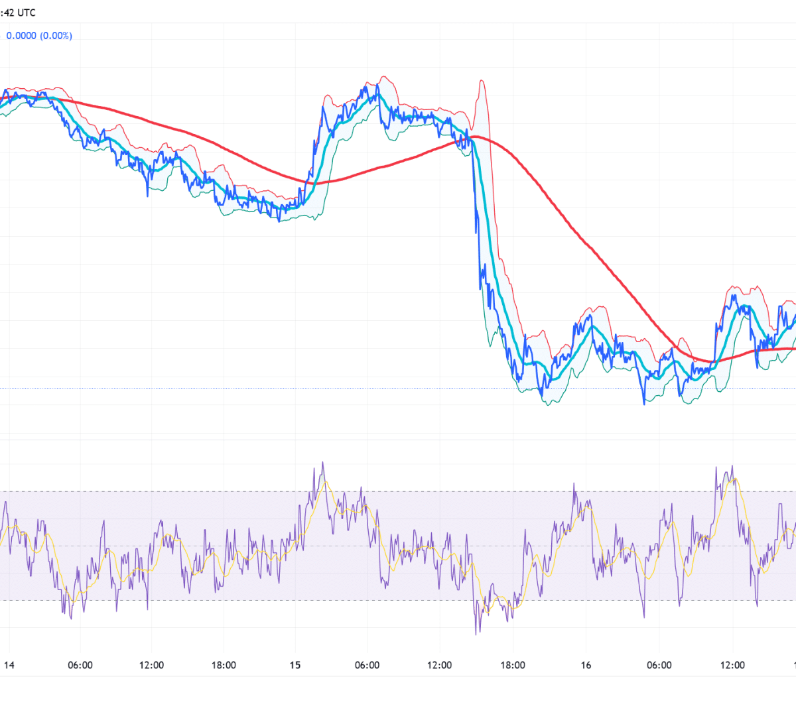Click the first 06:00 label after 14

tap(80, 665)
